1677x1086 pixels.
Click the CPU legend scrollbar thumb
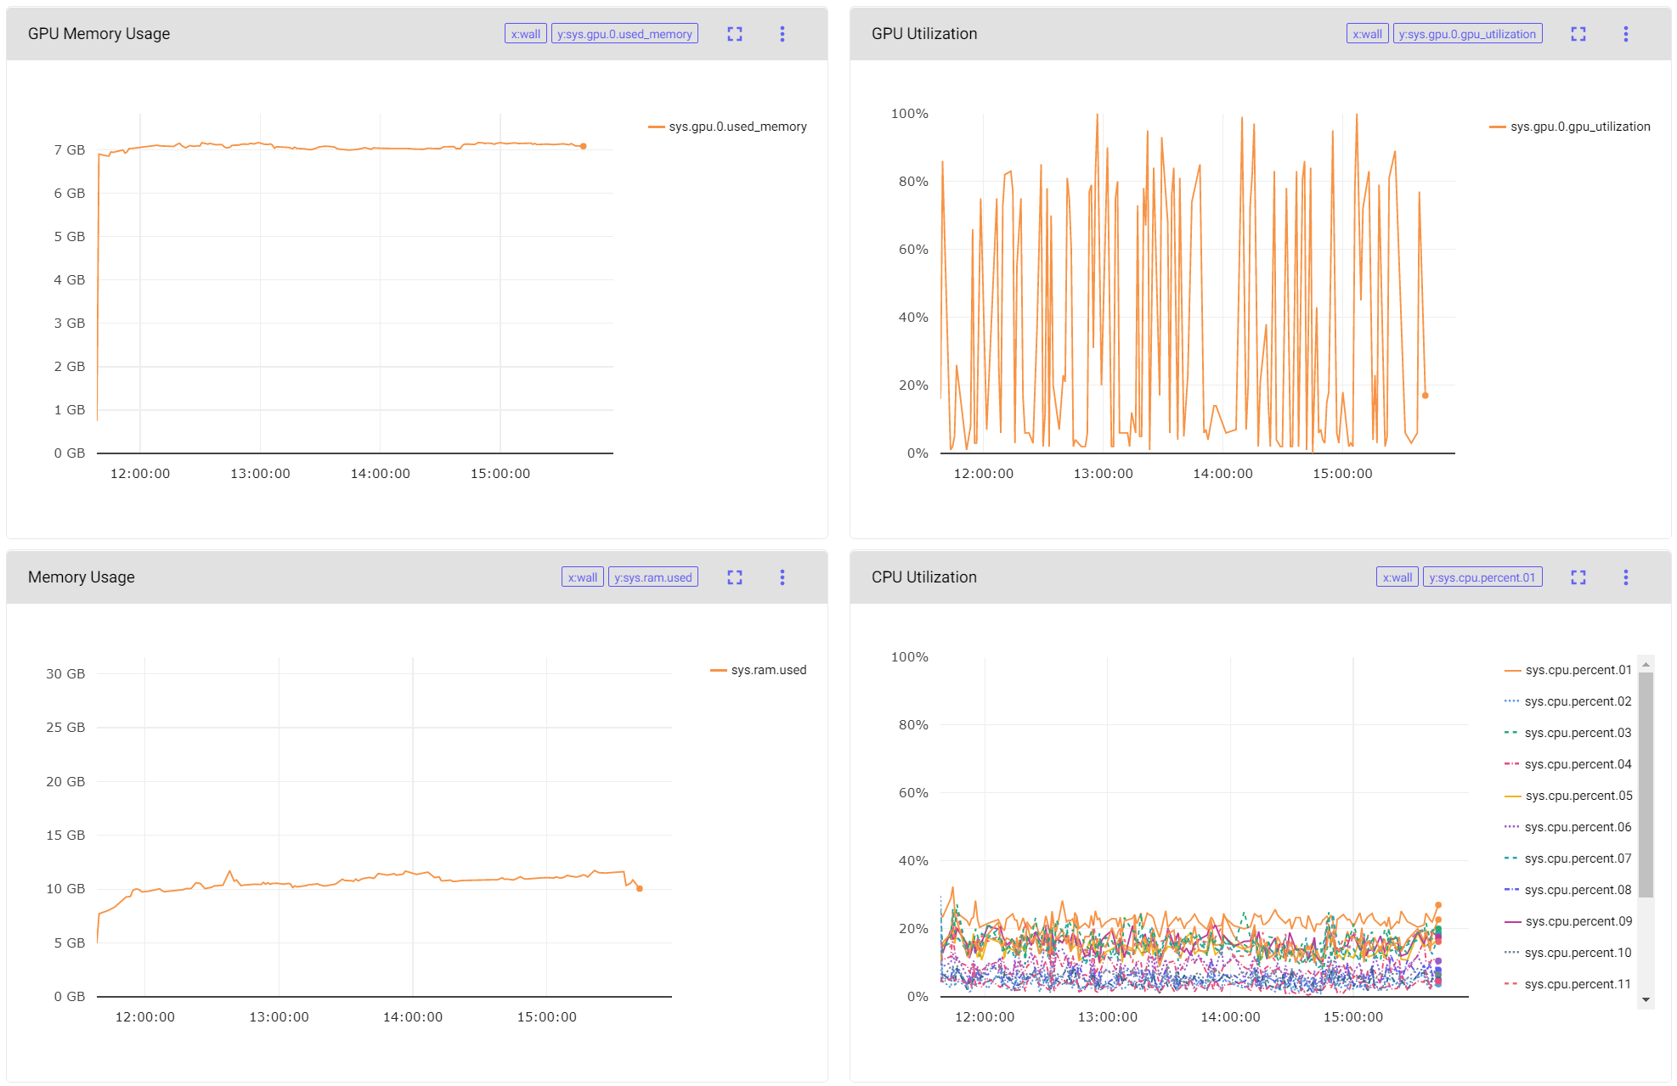[x=1646, y=785]
